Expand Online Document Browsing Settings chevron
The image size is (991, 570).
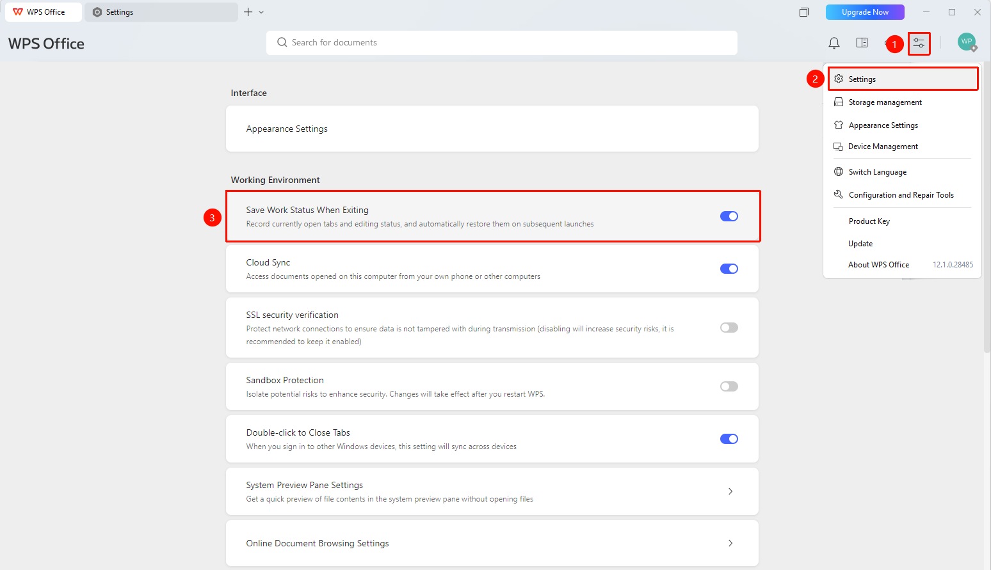click(x=730, y=543)
